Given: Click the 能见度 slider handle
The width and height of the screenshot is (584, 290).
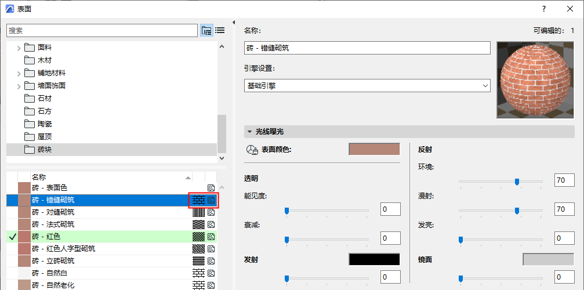Looking at the screenshot, I should (x=287, y=211).
